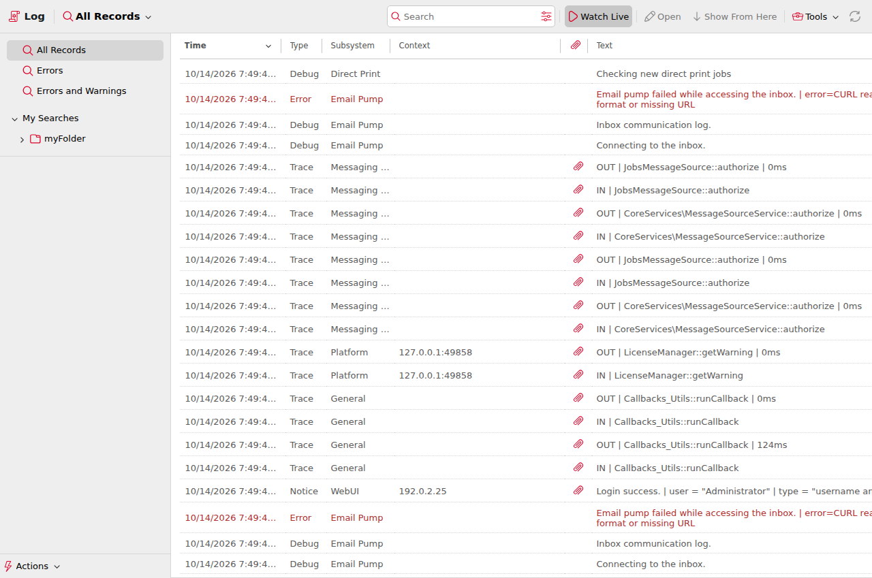Image resolution: width=872 pixels, height=578 pixels.
Task: Collapse the My Searches section
Action: tap(15, 119)
